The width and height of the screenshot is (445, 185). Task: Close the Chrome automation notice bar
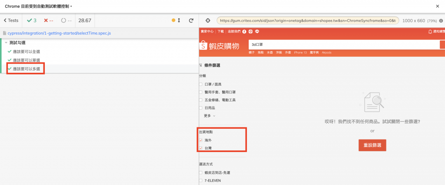(437, 6)
